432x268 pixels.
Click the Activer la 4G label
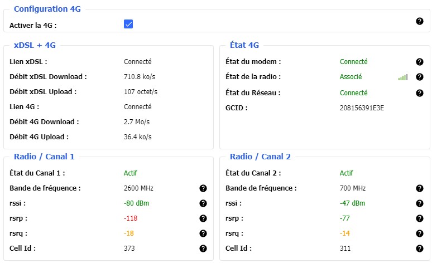pyautogui.click(x=33, y=25)
